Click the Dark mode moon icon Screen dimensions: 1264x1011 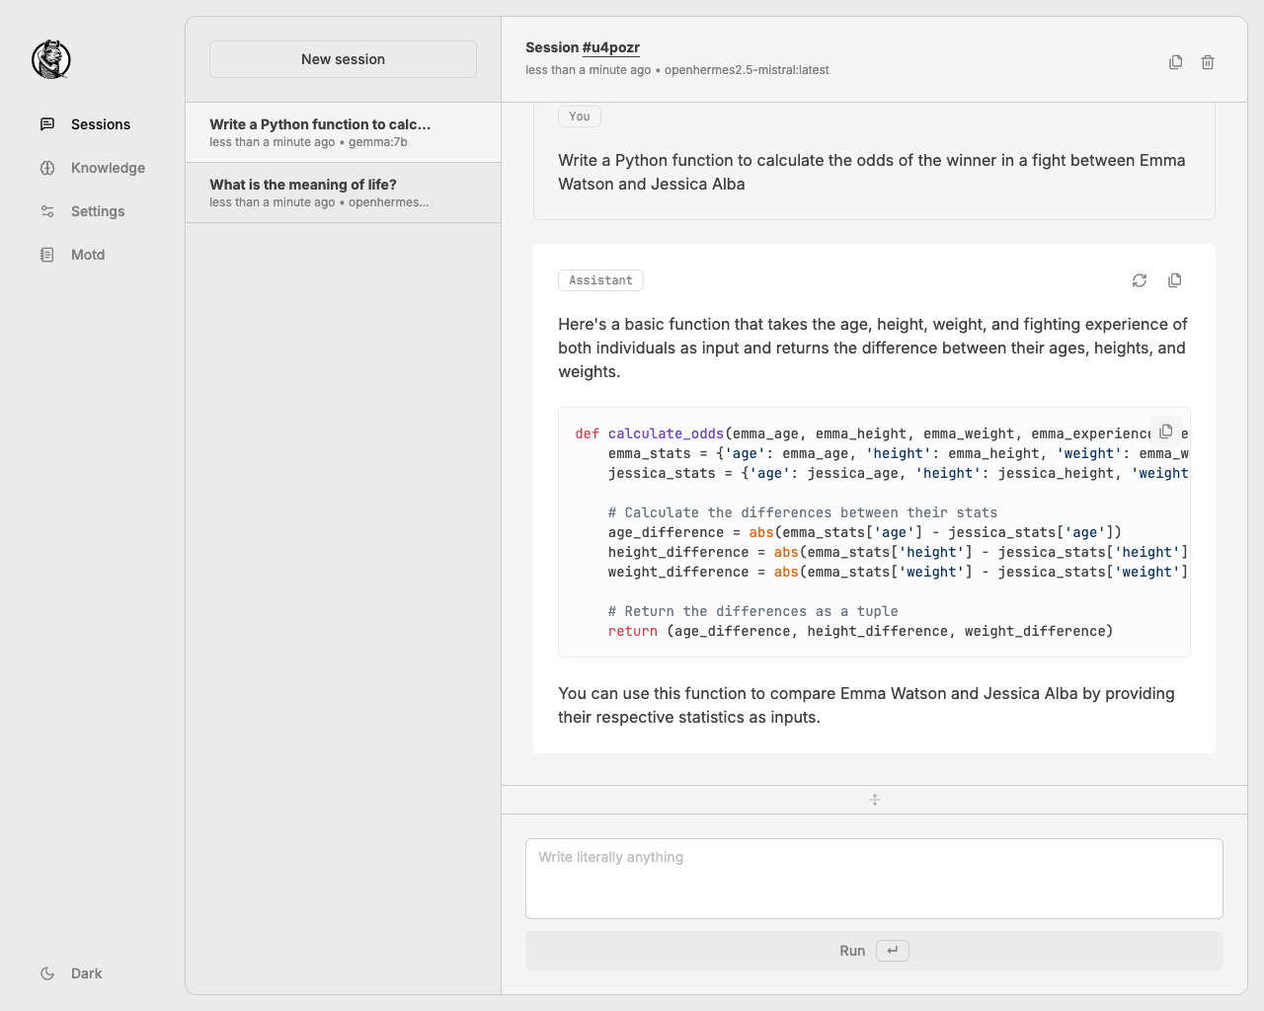pyautogui.click(x=47, y=973)
